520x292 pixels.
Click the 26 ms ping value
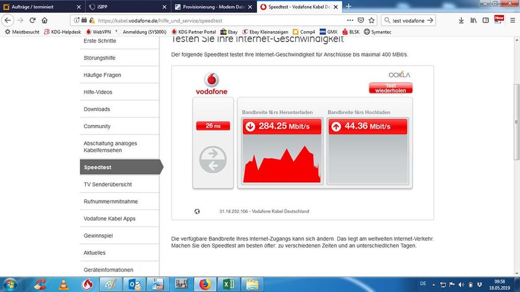point(213,126)
